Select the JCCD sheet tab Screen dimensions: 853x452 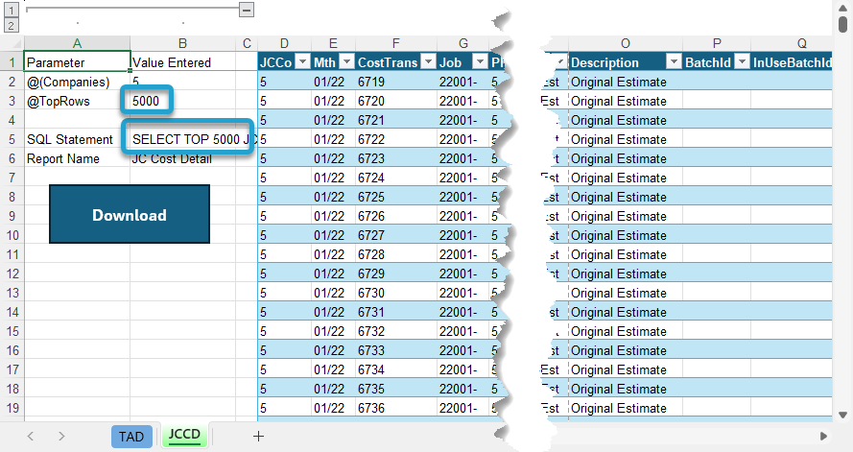184,435
